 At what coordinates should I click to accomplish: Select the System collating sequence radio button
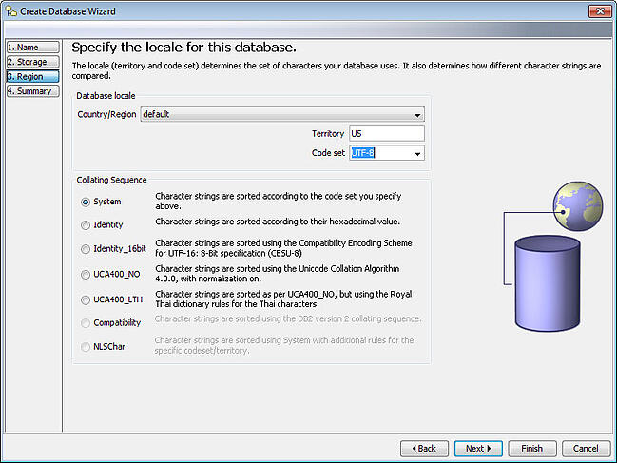click(x=86, y=202)
